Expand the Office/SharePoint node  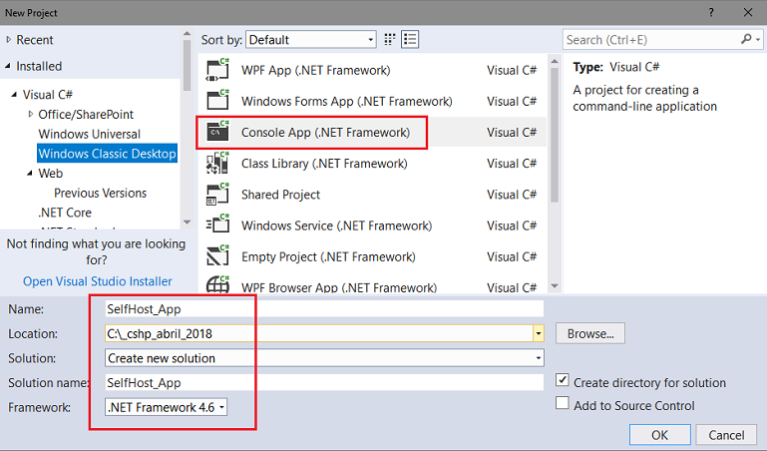(30, 114)
